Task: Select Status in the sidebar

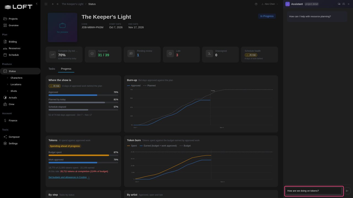Action: 20,71
